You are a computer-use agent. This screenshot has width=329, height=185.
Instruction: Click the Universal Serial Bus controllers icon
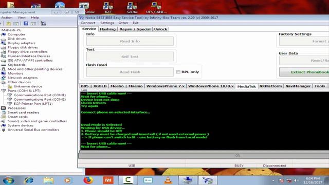(4, 130)
